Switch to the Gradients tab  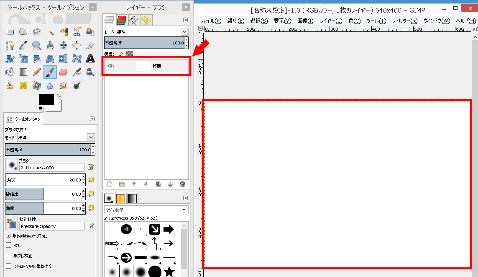tap(132, 198)
